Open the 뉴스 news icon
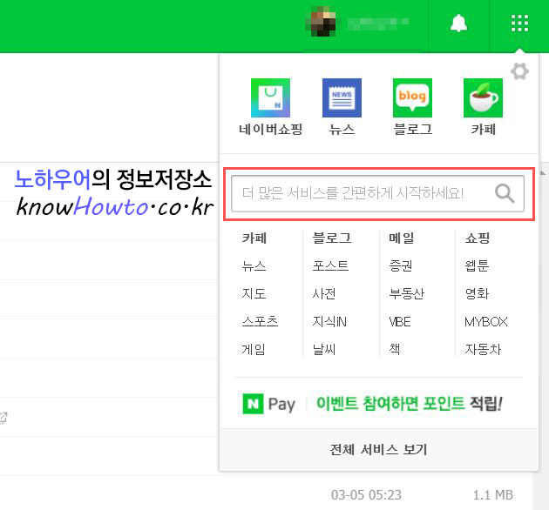 (342, 98)
